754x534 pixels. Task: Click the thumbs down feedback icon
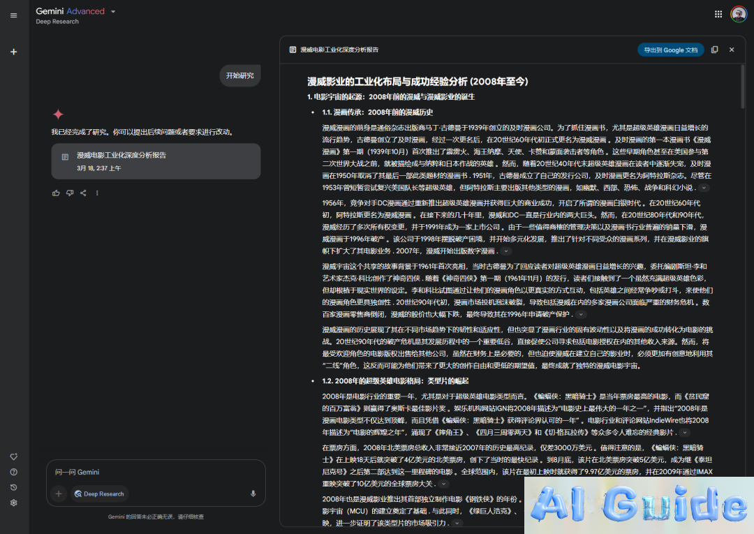click(70, 193)
